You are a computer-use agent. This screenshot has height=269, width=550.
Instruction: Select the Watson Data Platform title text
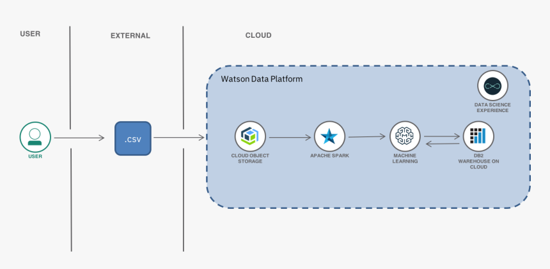(262, 79)
